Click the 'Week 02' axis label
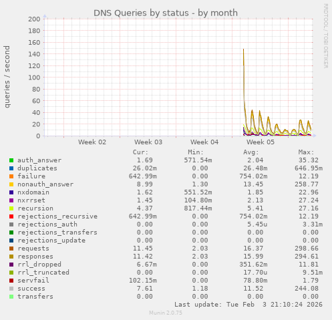Screen dimensions: 332x320 point(92,142)
